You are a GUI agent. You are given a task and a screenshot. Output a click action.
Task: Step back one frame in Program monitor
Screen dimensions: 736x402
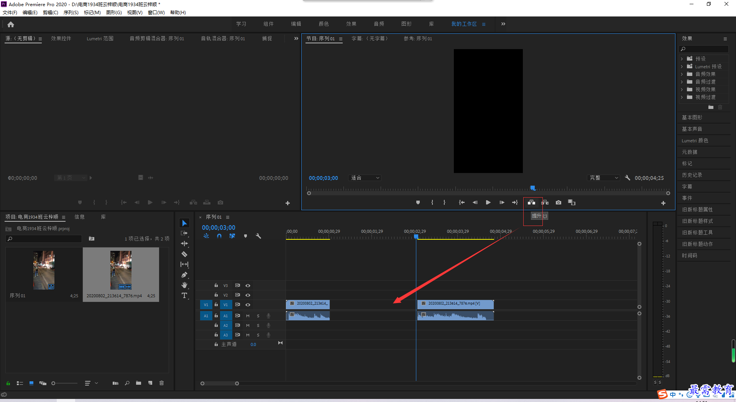475,203
